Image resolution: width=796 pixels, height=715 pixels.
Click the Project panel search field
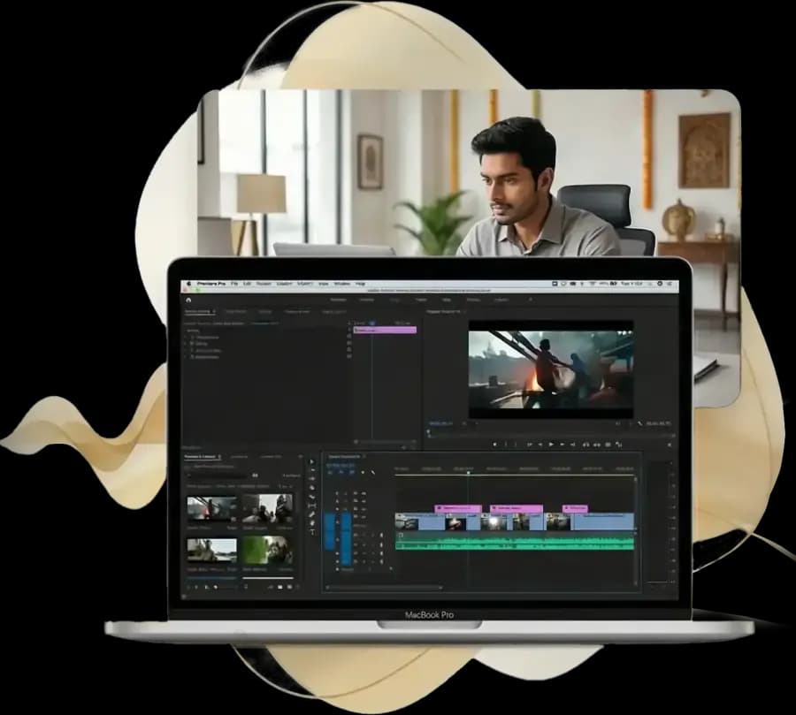218,475
